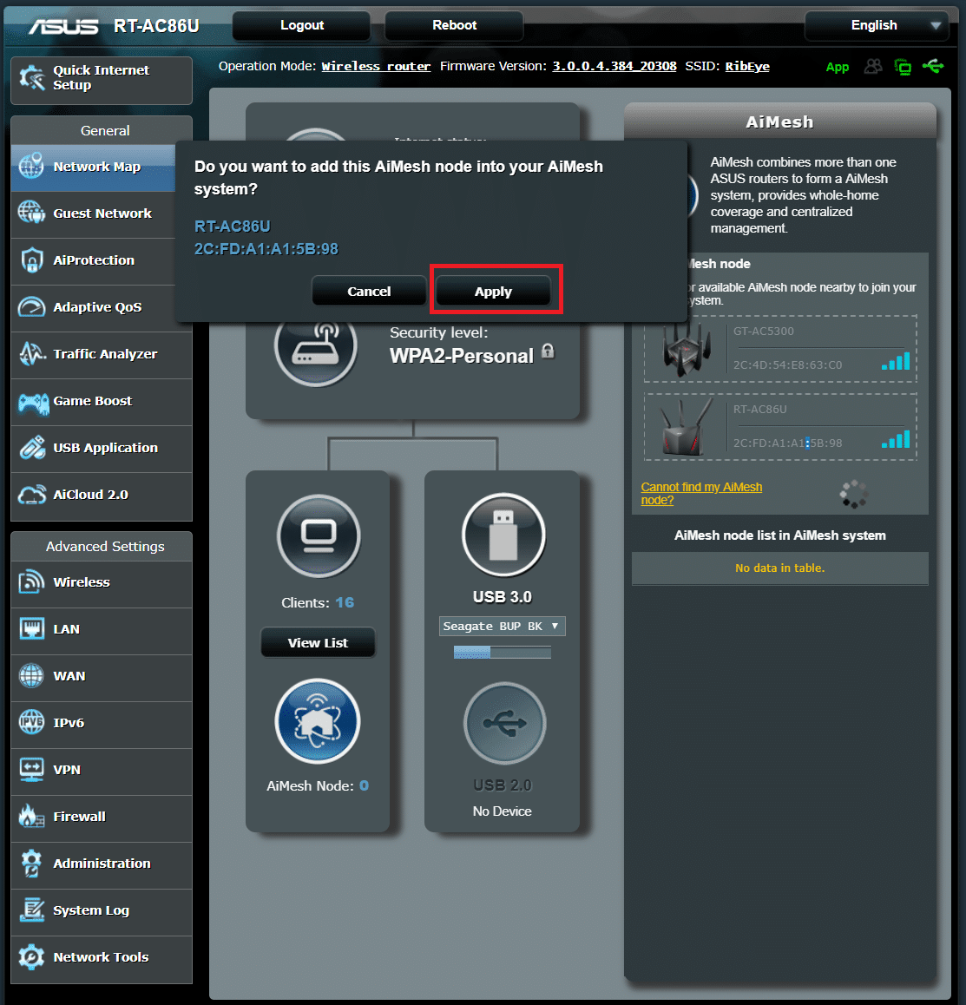This screenshot has height=1005, width=966.
Task: Click the guest users status icon in header
Action: pos(873,66)
